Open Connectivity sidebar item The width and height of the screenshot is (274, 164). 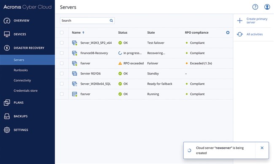click(22, 80)
